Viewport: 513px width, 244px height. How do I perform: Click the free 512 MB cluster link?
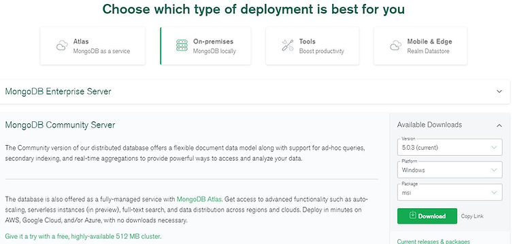[83, 236]
